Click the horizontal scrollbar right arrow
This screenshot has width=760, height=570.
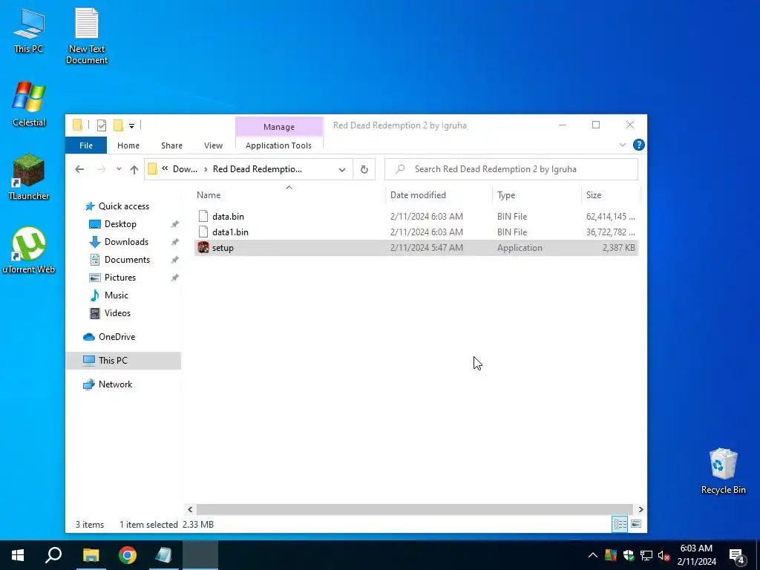point(641,509)
